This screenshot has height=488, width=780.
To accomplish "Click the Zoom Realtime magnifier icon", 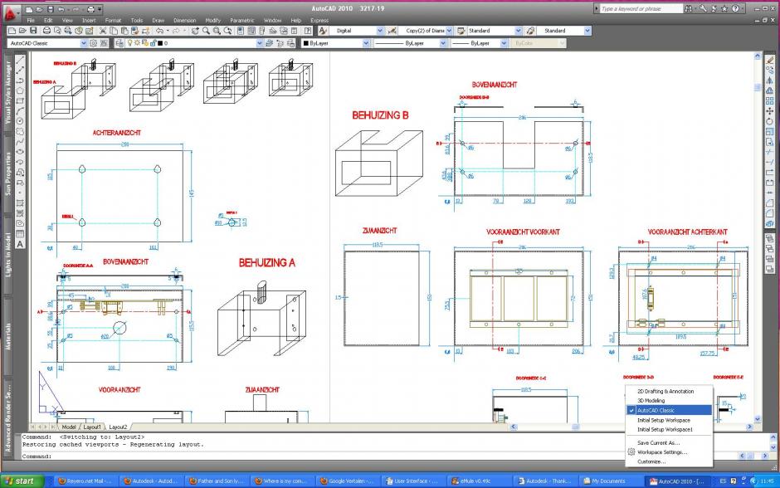I will coord(206,31).
